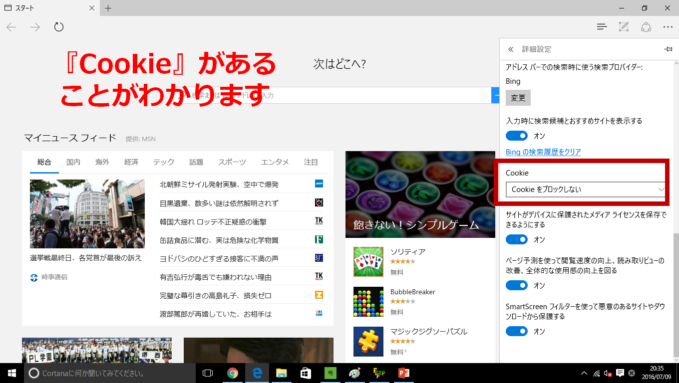Screen dimensions: 679x383
Task: Open headline 缶詰食品に潜む、実は危険な化学物質
Action: click(x=219, y=240)
